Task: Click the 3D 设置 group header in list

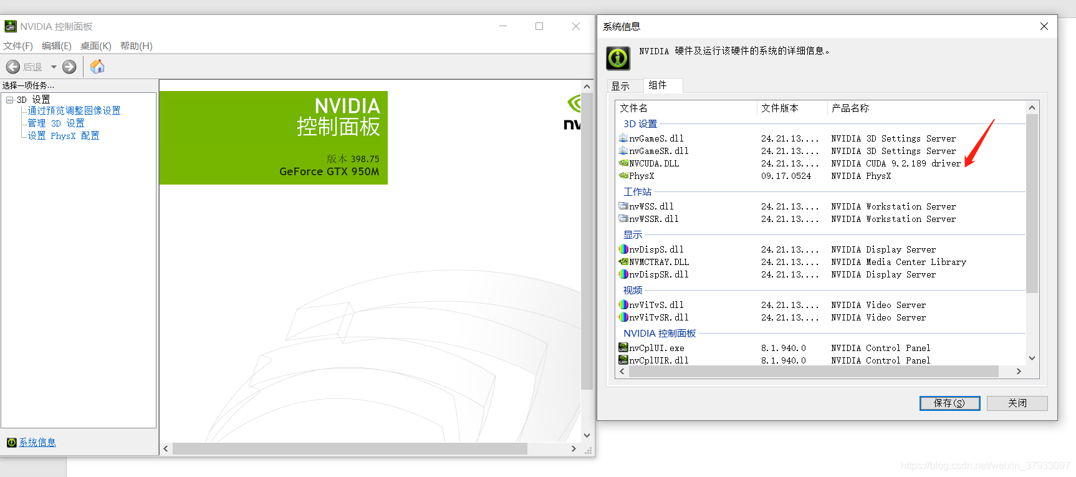Action: coord(640,124)
